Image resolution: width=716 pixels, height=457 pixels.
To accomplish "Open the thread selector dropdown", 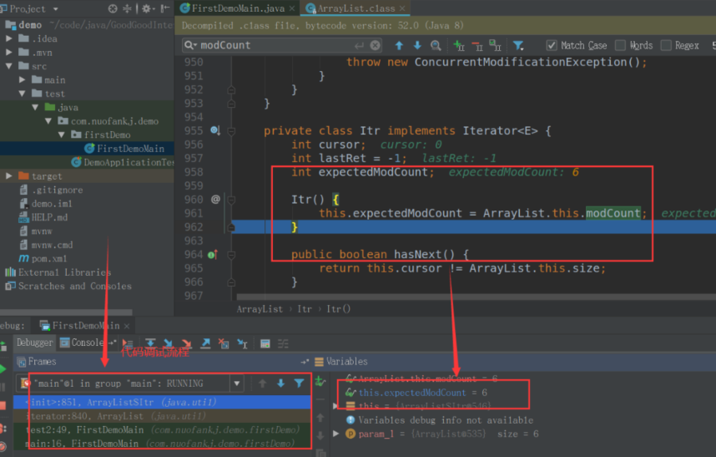I will (238, 383).
